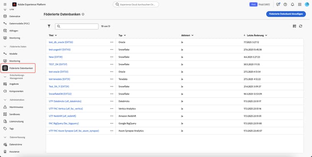Open the feedback chat icon in header
The height and width of the screenshot is (157, 312).
click(278, 5)
